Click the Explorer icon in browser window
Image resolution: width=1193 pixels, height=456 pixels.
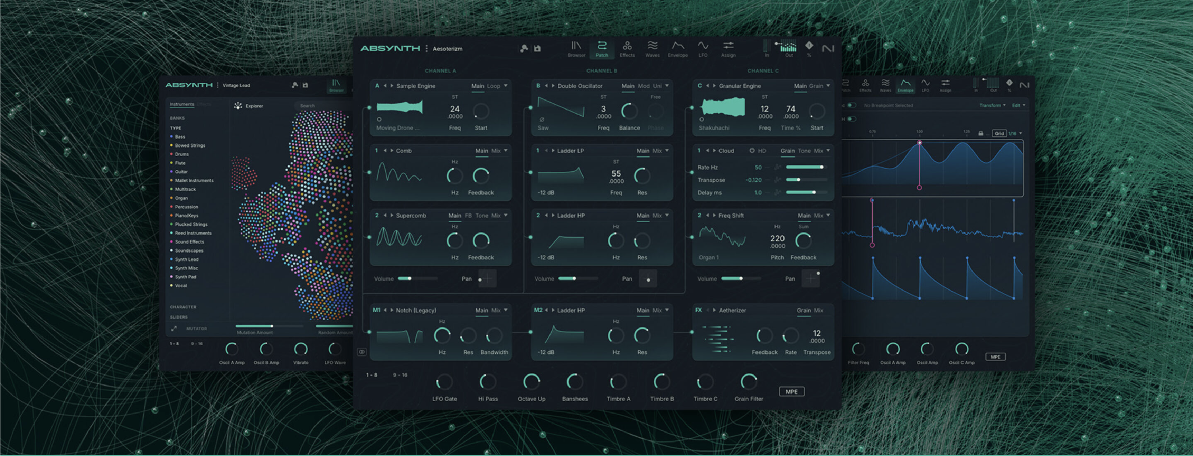(x=238, y=106)
